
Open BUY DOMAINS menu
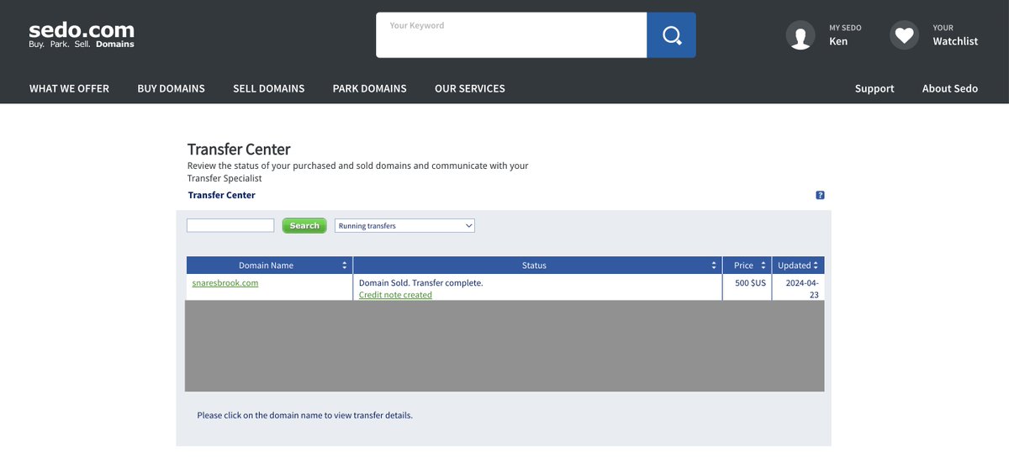click(x=171, y=88)
